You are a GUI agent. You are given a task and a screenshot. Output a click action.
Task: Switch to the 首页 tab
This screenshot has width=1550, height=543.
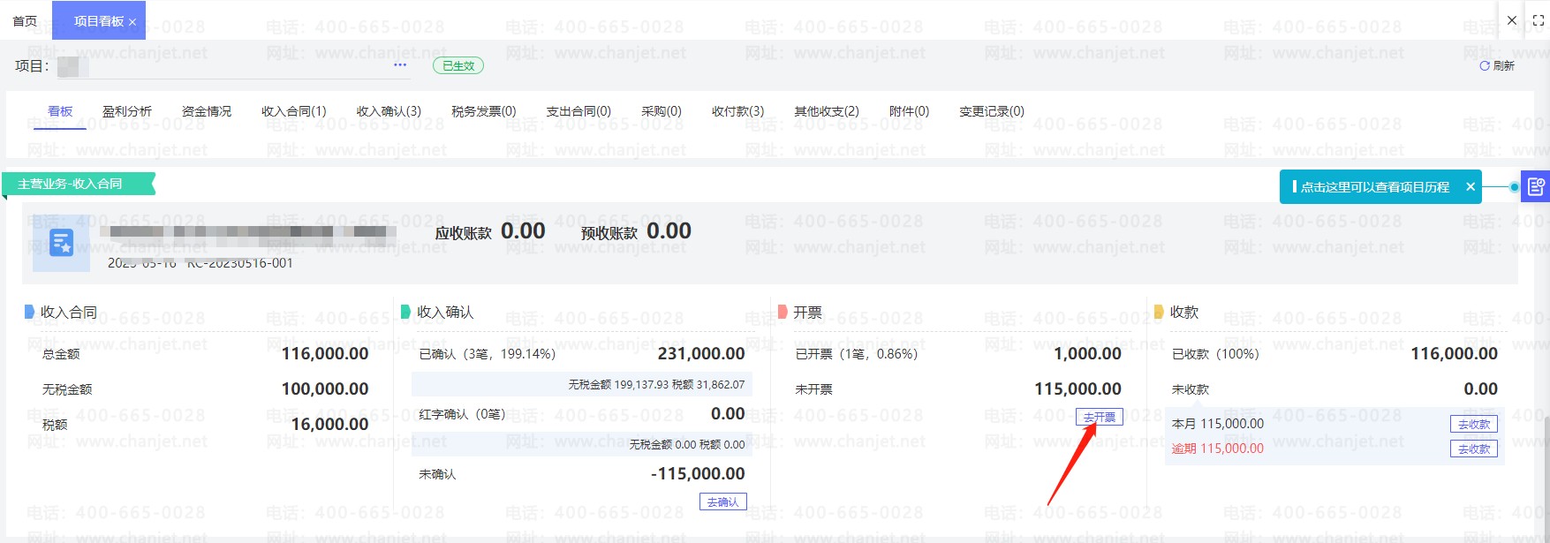25,21
